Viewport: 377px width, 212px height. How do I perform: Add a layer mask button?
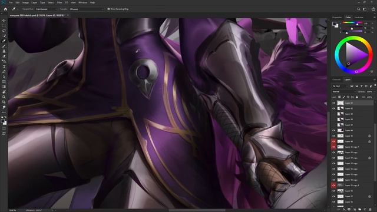point(349,210)
